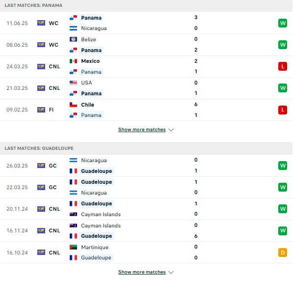Click the green W badge for Panama vs Nicaragua

(283, 23)
